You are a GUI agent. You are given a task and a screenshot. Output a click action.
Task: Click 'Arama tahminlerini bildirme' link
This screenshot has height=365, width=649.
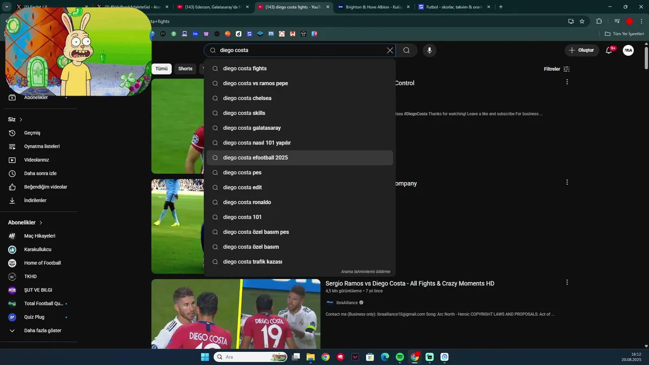[x=366, y=272]
